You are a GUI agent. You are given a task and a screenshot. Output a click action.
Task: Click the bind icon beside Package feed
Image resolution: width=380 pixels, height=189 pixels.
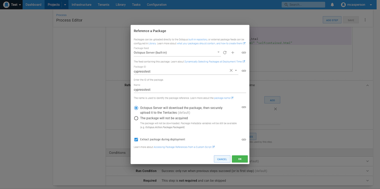coord(244,53)
